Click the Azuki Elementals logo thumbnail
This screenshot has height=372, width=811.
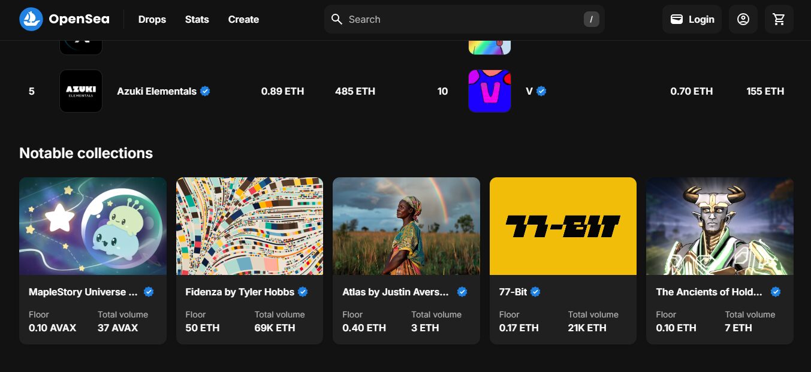click(x=81, y=91)
